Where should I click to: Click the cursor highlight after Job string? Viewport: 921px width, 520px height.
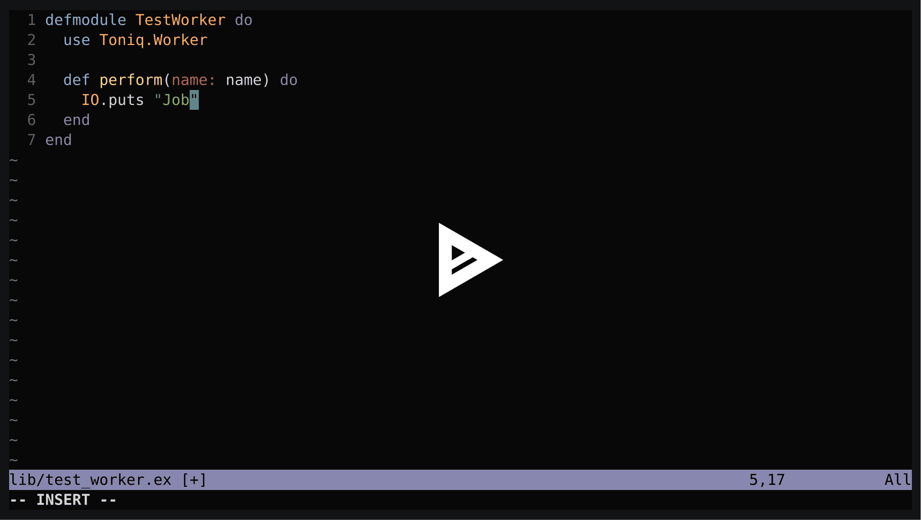[195, 100]
